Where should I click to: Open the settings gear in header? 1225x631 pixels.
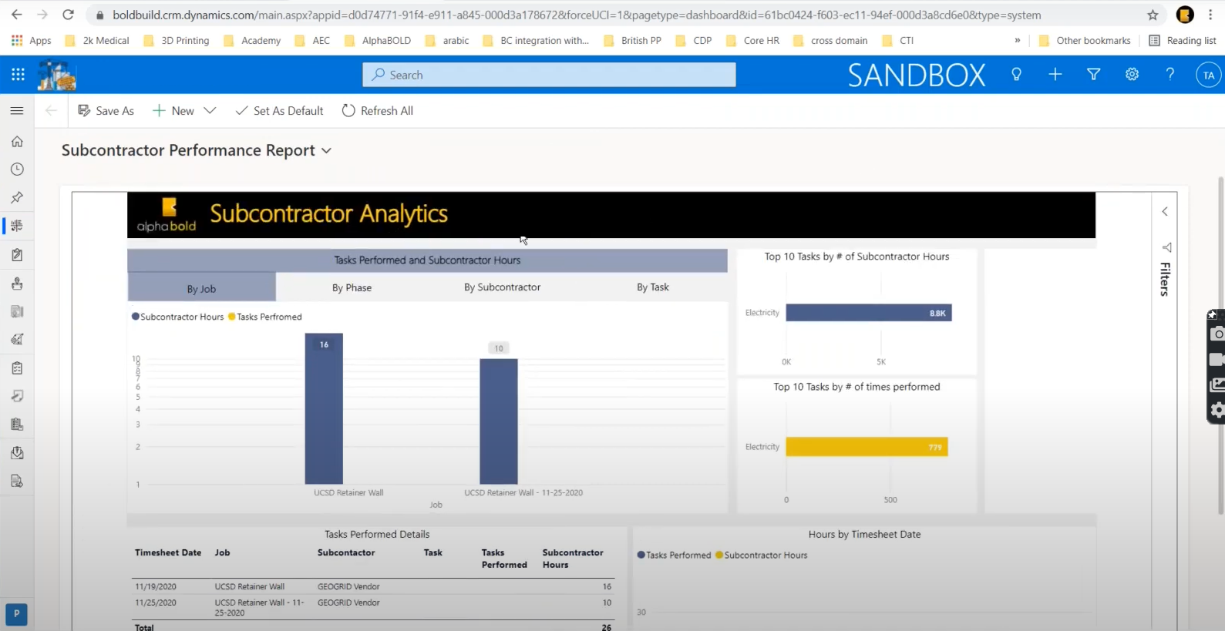(1132, 75)
